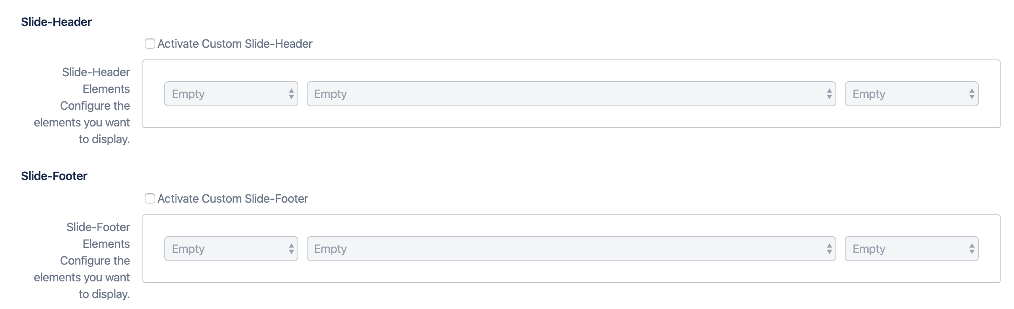This screenshot has width=1014, height=309.
Task: Click the up-down arrows on the left Slide-Header dropdown
Action: click(x=290, y=94)
